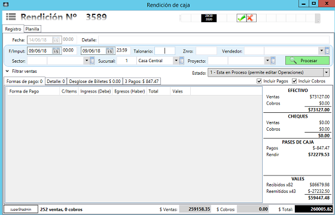This screenshot has width=335, height=215.
Task: Click the C/Items column header
Action: point(69,91)
